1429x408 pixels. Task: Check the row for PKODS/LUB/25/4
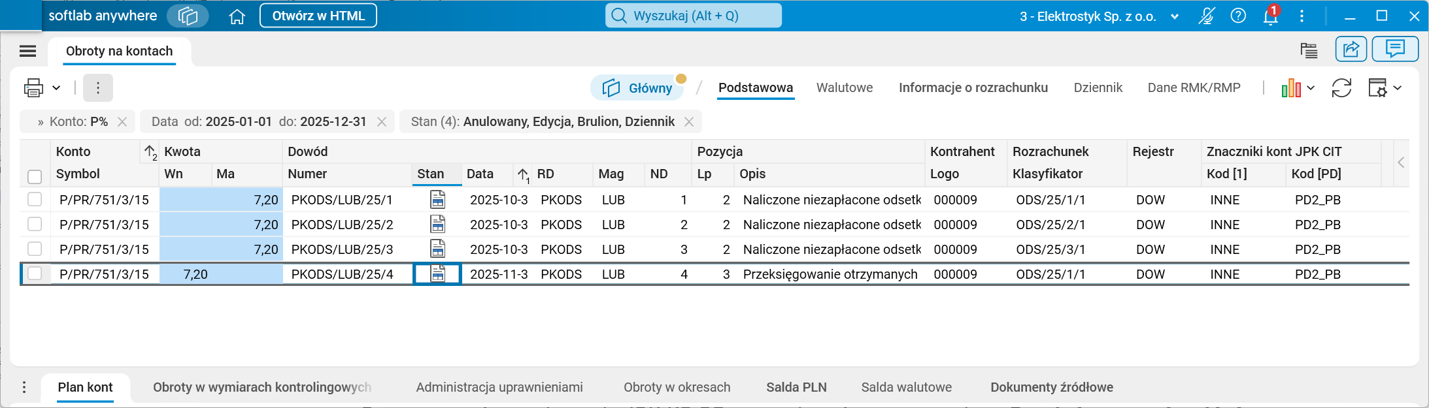coord(35,274)
